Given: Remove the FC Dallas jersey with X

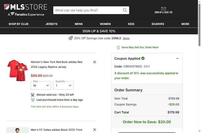Looking at the screenshot, I should coord(95,130).
